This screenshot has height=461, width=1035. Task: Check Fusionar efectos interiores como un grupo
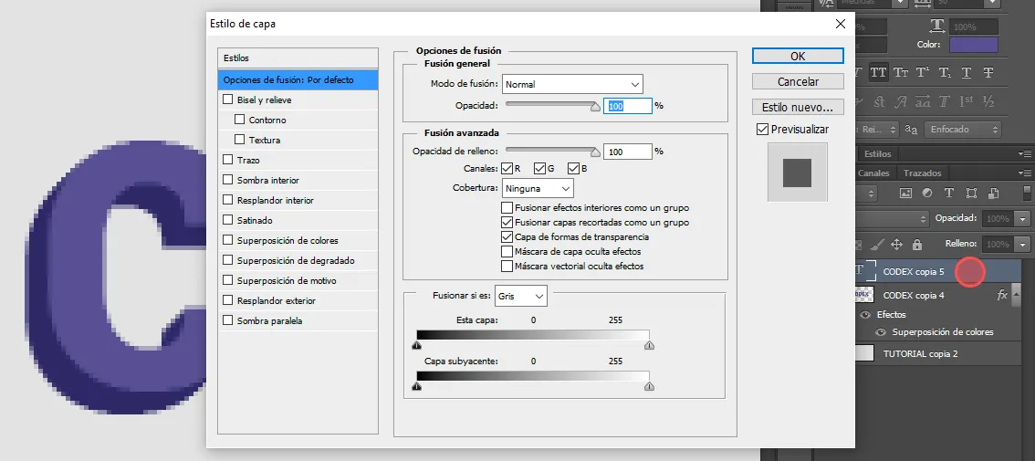[x=507, y=207]
